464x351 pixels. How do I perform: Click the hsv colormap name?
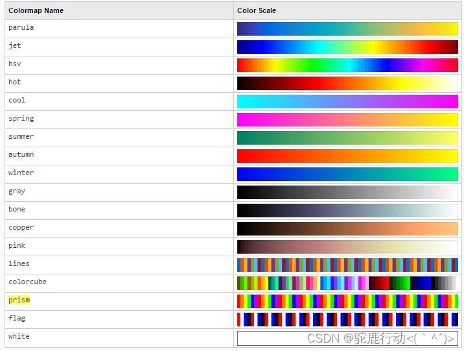(x=14, y=64)
